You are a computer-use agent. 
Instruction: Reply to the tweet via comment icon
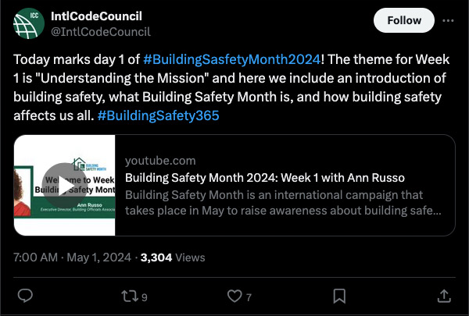tap(25, 296)
